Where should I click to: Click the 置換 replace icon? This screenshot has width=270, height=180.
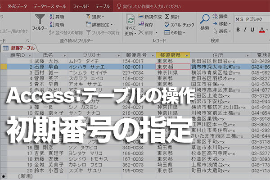point(215,16)
